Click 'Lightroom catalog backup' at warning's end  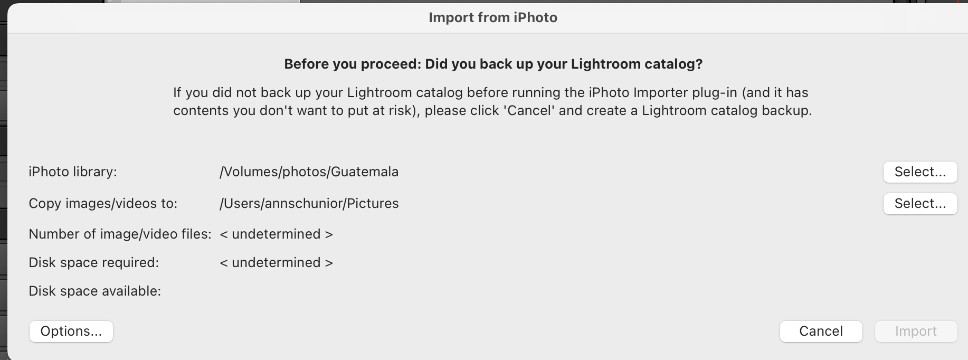coord(726,111)
